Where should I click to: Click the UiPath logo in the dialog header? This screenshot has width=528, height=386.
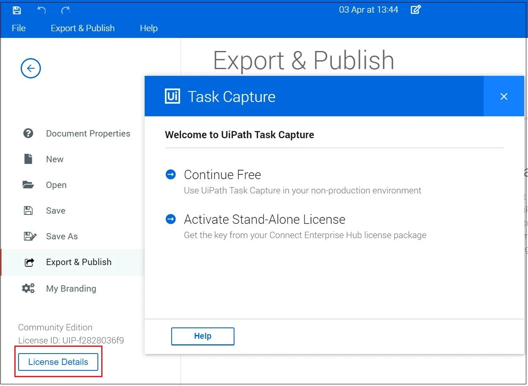click(x=172, y=96)
